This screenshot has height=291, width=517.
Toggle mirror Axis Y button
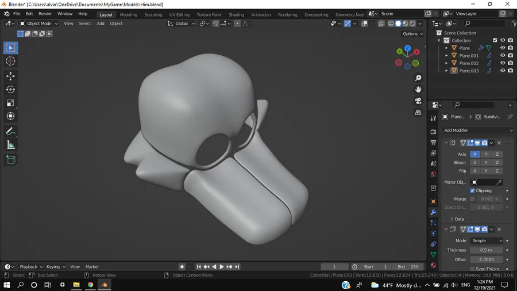click(x=486, y=154)
